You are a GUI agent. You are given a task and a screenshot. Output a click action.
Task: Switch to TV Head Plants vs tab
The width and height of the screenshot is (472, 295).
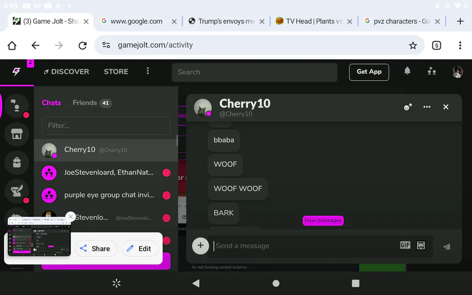pos(314,21)
